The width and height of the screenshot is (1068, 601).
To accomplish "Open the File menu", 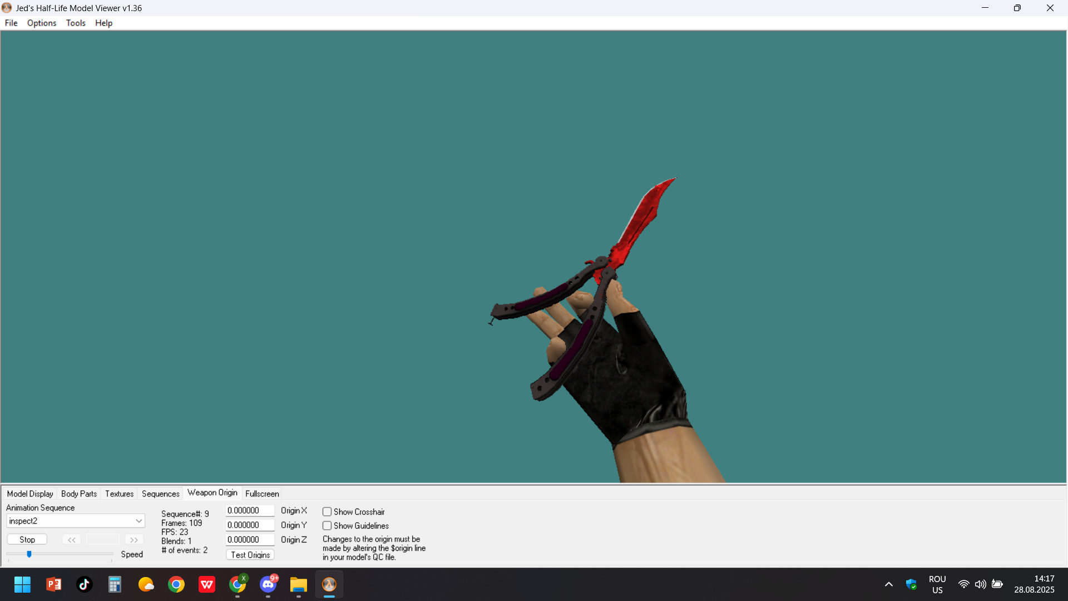I will coord(11,23).
